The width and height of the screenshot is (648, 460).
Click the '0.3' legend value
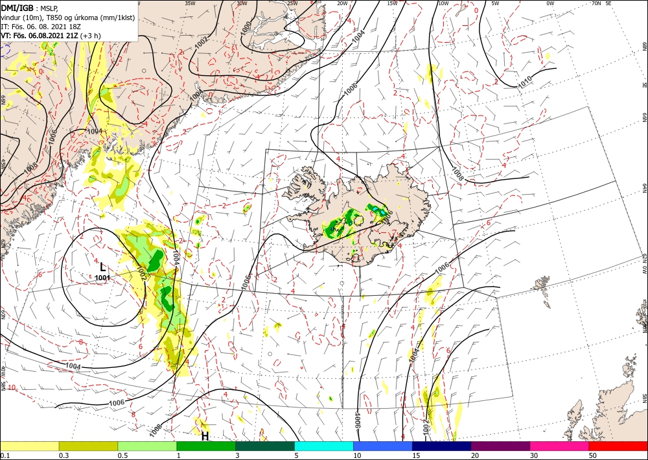pos(64,455)
